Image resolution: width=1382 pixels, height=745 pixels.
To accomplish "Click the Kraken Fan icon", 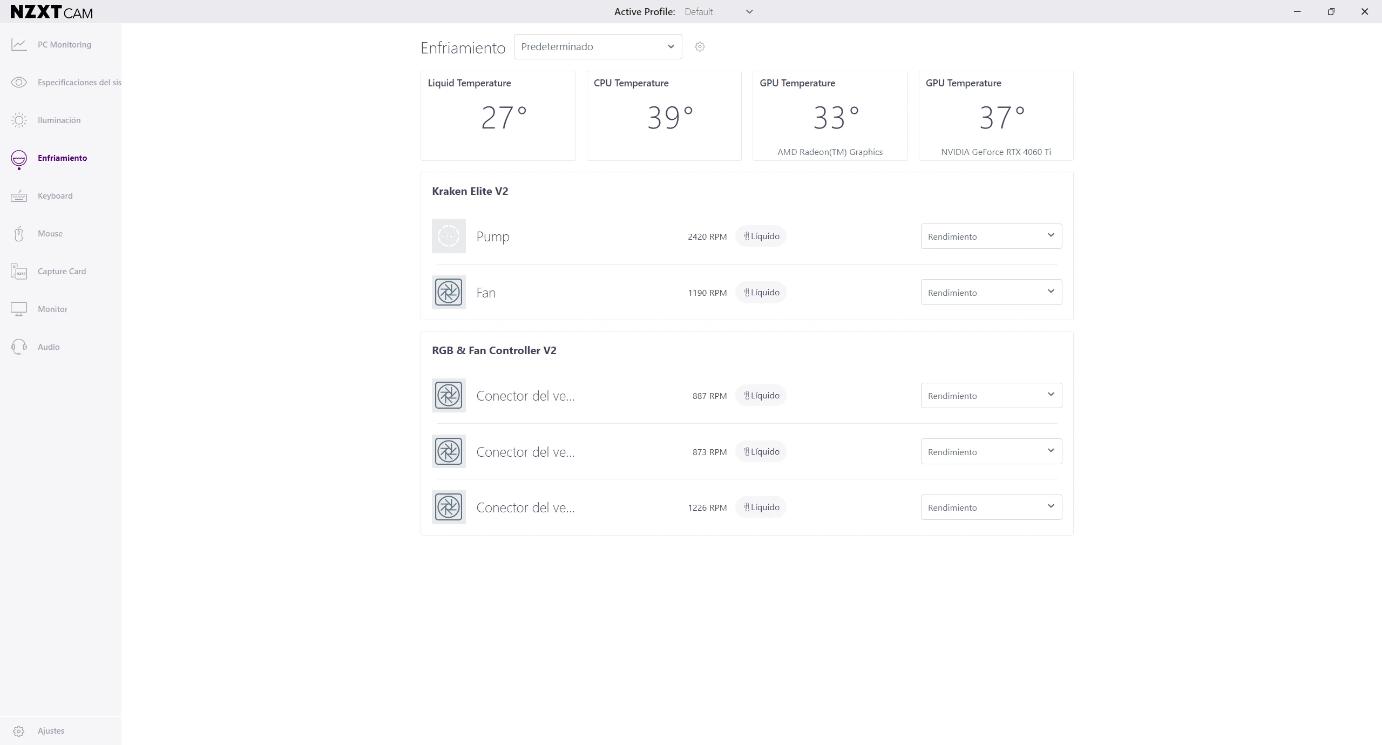I will 449,292.
